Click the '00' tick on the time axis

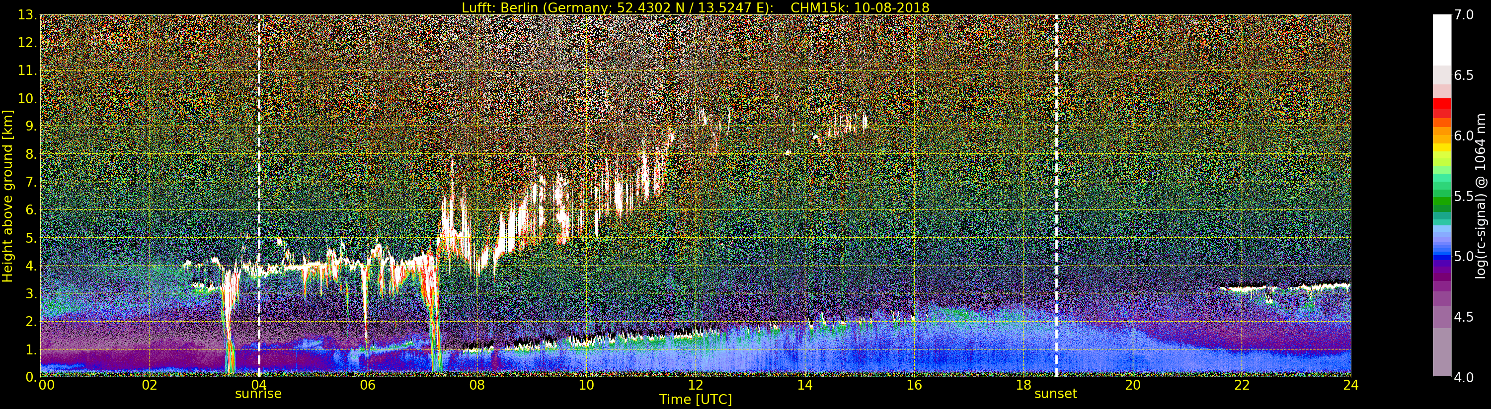tap(46, 385)
